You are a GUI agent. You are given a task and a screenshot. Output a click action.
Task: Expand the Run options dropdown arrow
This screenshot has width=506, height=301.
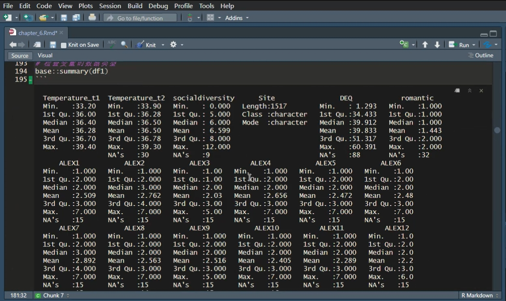coord(474,45)
